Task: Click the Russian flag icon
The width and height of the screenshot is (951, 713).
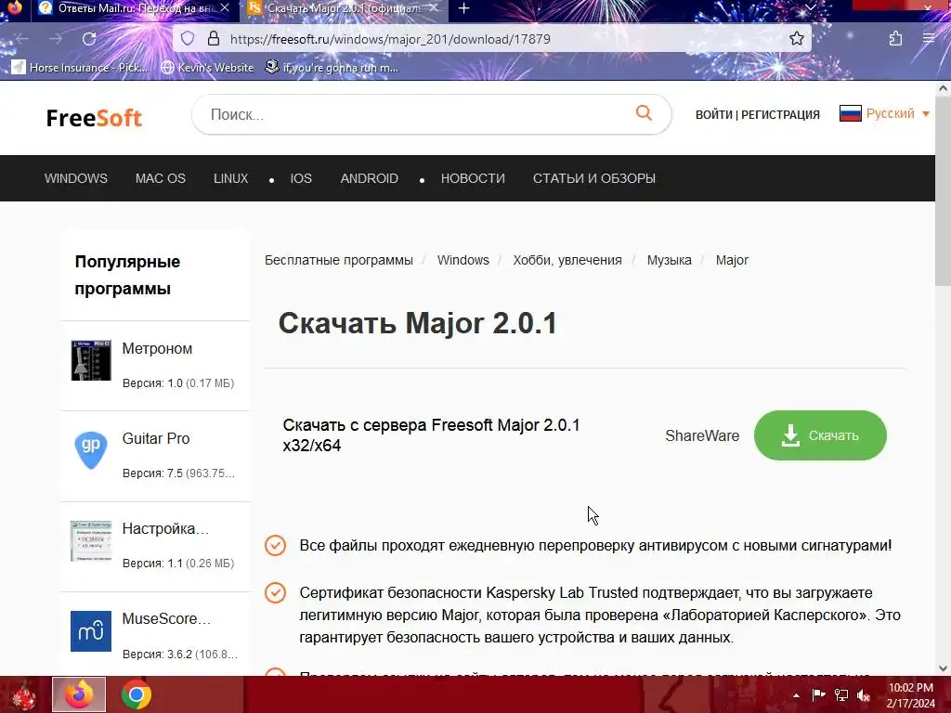Action: (x=851, y=113)
